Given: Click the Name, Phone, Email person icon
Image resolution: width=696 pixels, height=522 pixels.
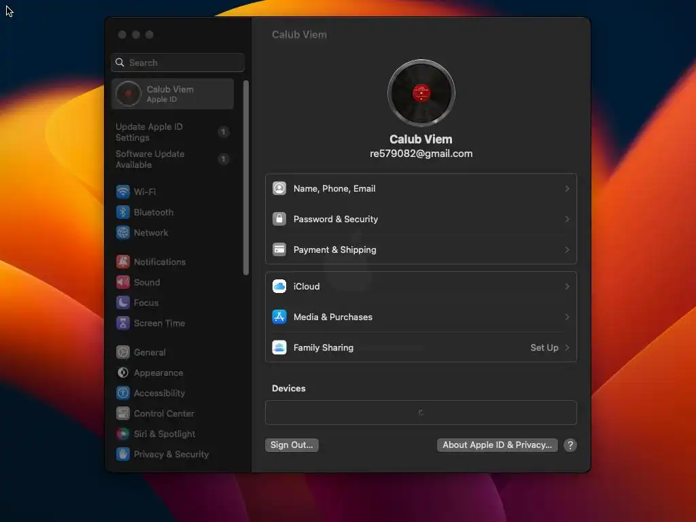Looking at the screenshot, I should (x=279, y=189).
